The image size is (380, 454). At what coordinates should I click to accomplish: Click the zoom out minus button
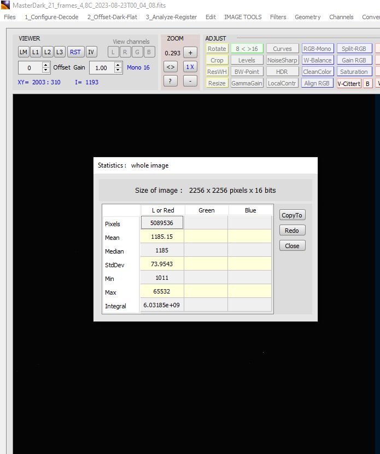coord(190,81)
